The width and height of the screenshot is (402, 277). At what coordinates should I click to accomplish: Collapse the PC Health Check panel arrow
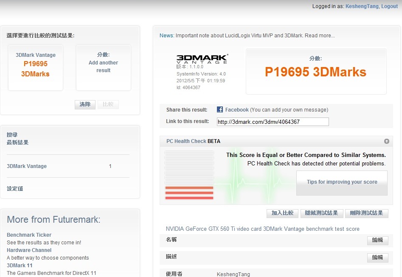point(386,141)
